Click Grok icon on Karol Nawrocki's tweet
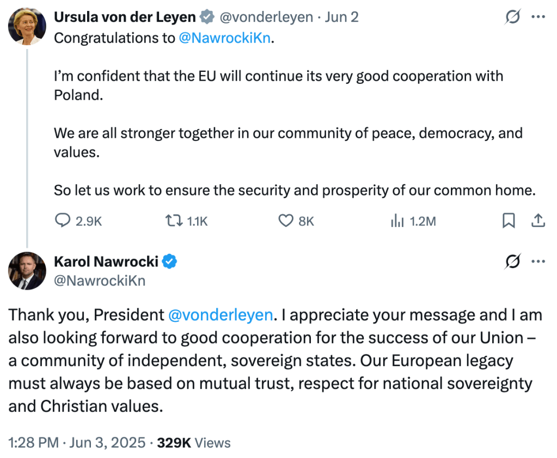Viewport: 557px width, 458px height. tap(512, 262)
